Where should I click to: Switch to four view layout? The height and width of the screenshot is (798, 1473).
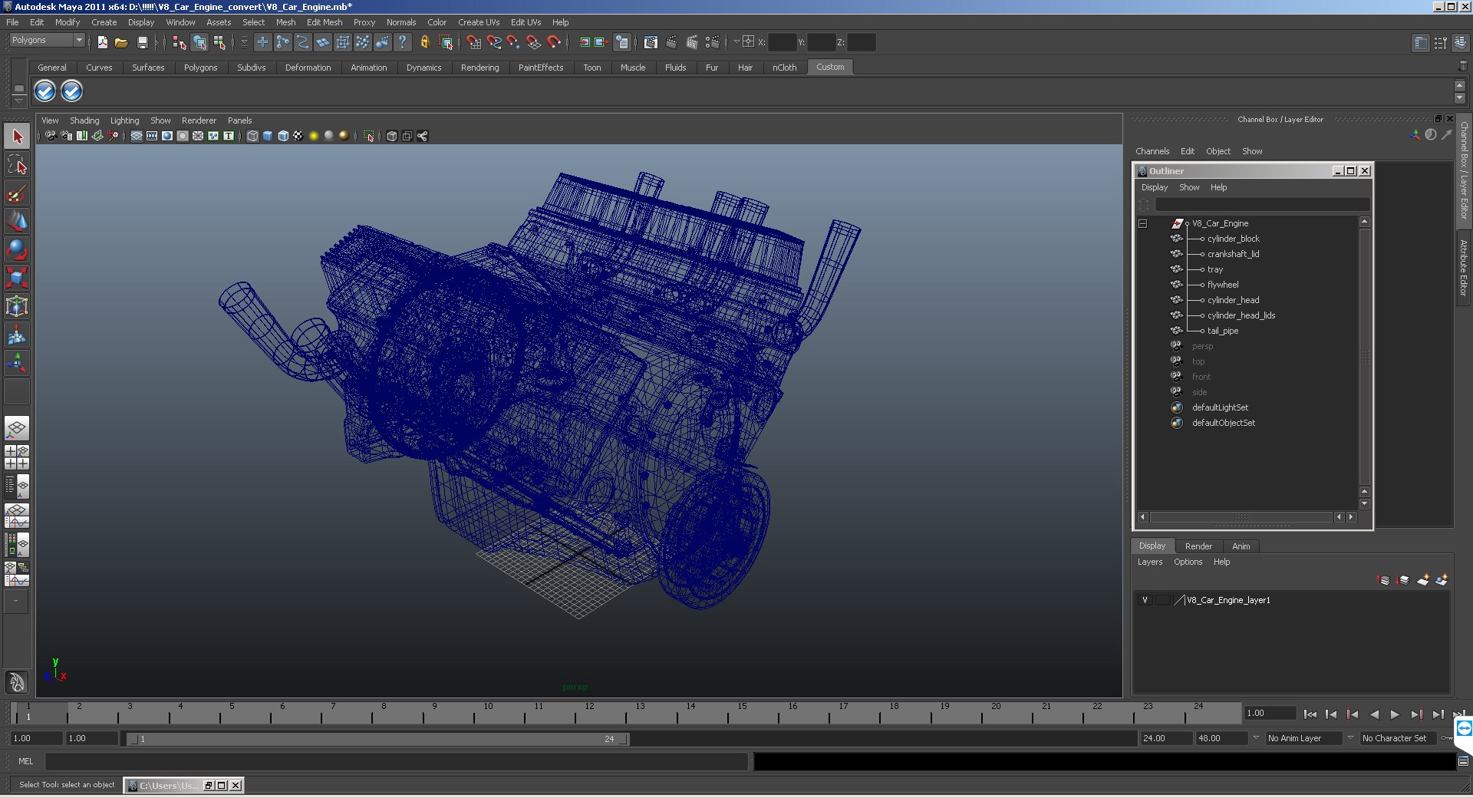click(x=17, y=457)
